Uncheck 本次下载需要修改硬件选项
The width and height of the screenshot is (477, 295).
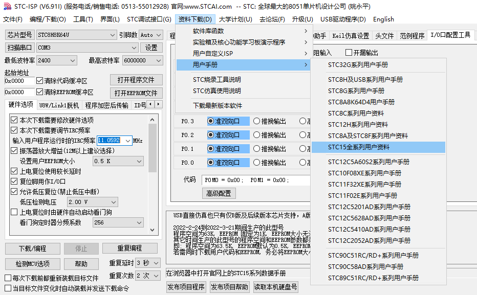14,120
